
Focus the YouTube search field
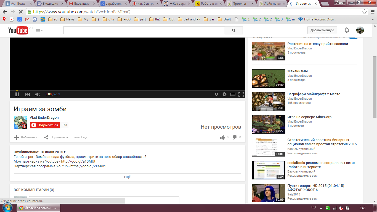[144, 30]
